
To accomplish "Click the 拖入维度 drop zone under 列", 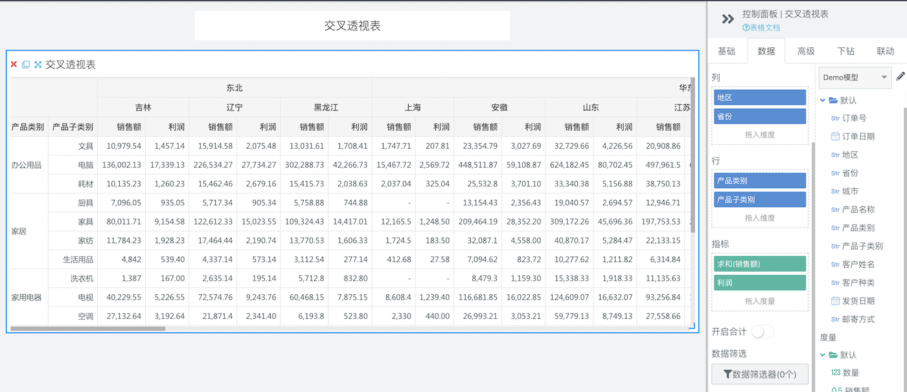I will [x=760, y=135].
